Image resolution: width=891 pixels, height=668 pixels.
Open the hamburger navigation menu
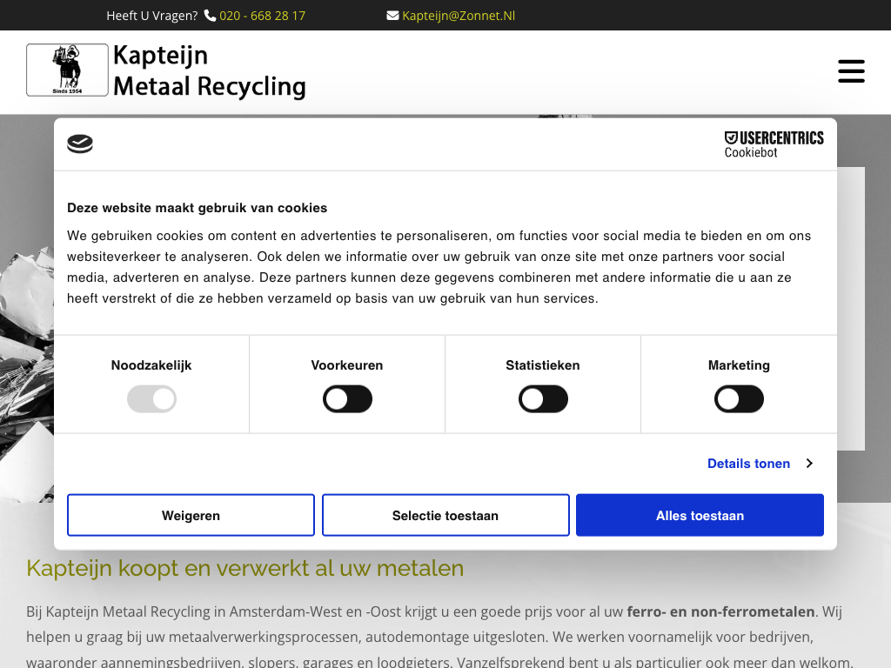click(851, 71)
